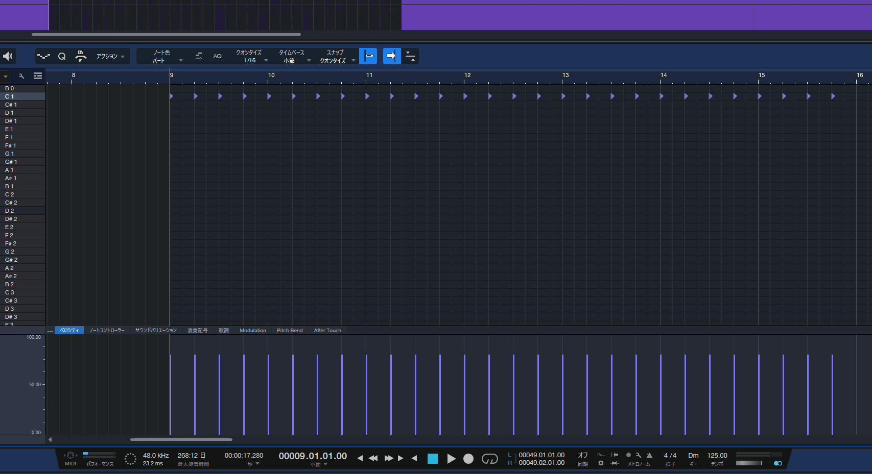Switch to the 演奏記号 tab
Image resolution: width=872 pixels, height=474 pixels.
[x=197, y=331]
